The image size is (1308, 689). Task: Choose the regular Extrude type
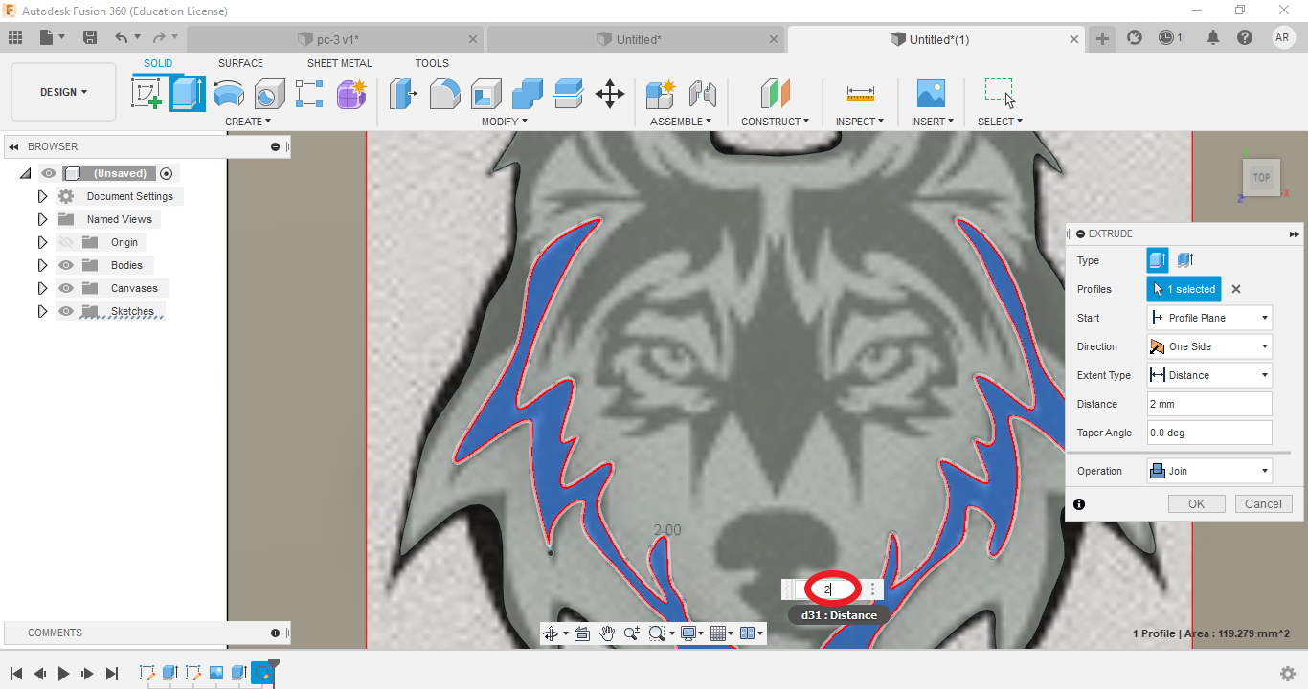(1158, 260)
